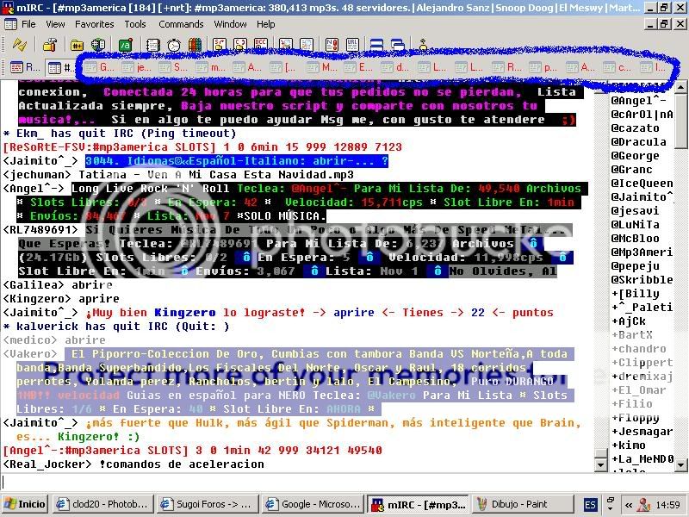
Task: Open mIRC Options hammer icon
Action: [x=50, y=45]
